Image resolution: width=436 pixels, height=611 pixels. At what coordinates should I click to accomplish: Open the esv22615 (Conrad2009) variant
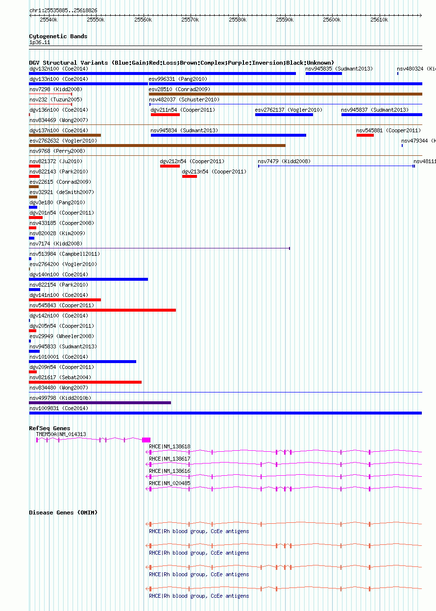(x=34, y=187)
